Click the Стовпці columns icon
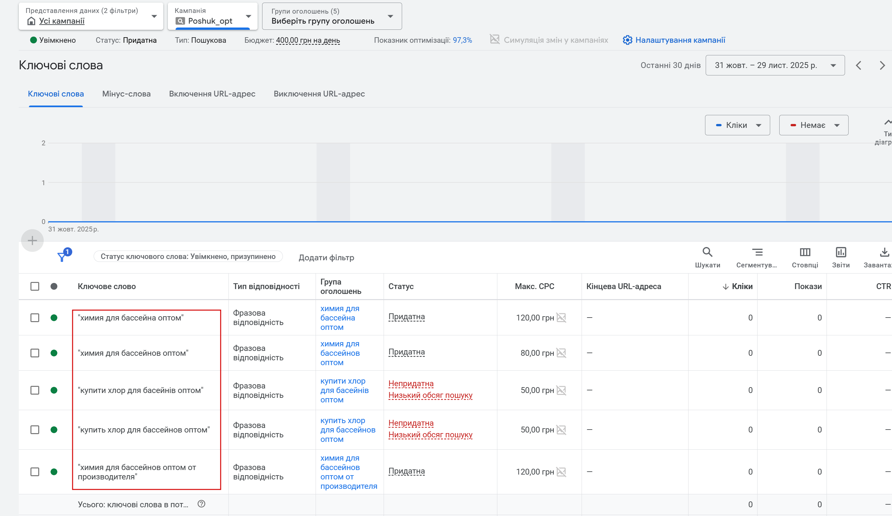 coord(805,252)
